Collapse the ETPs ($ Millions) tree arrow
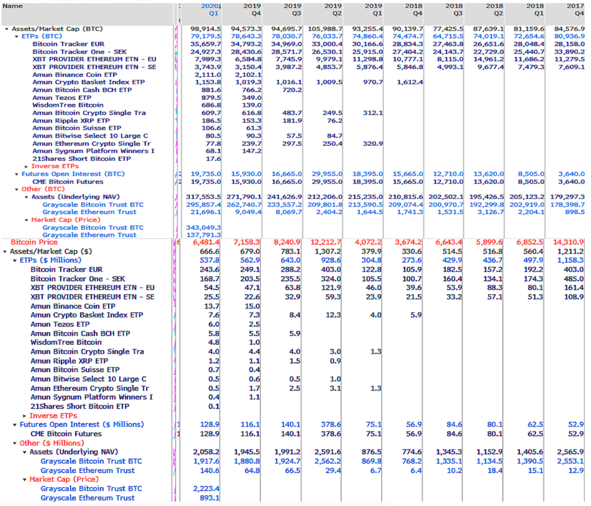This screenshot has height=506, width=591. 15,261
